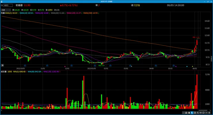Viewport: 213px width, 115px height.
Task: Click the SMA(5) 10.22 label
Action: (11, 13)
